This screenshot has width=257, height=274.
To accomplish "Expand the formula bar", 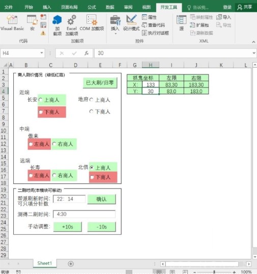I will [254, 53].
